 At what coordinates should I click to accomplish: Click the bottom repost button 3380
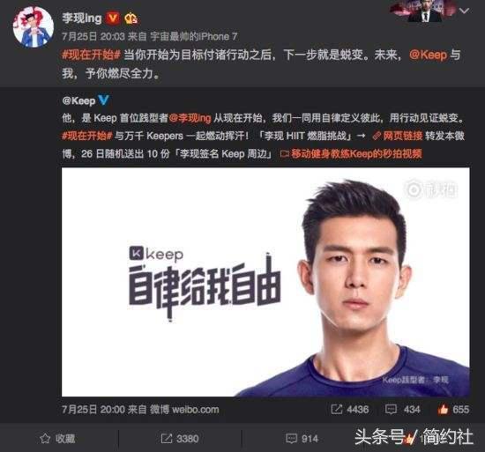pyautogui.click(x=180, y=439)
